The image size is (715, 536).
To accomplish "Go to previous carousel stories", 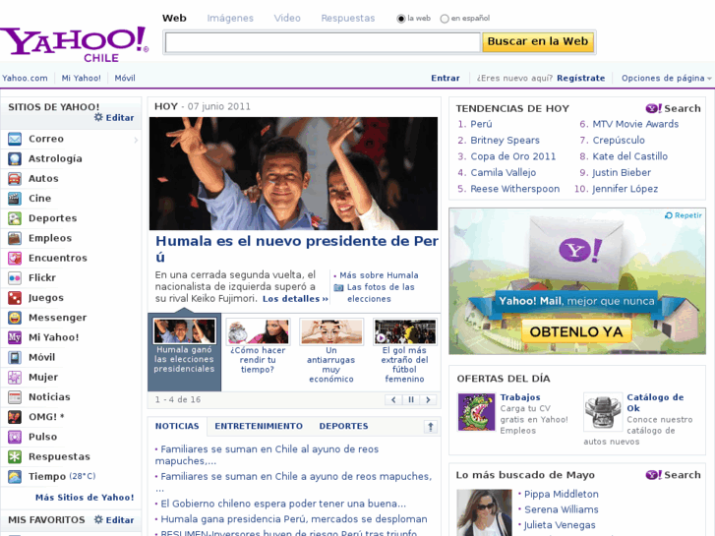I will tap(393, 399).
